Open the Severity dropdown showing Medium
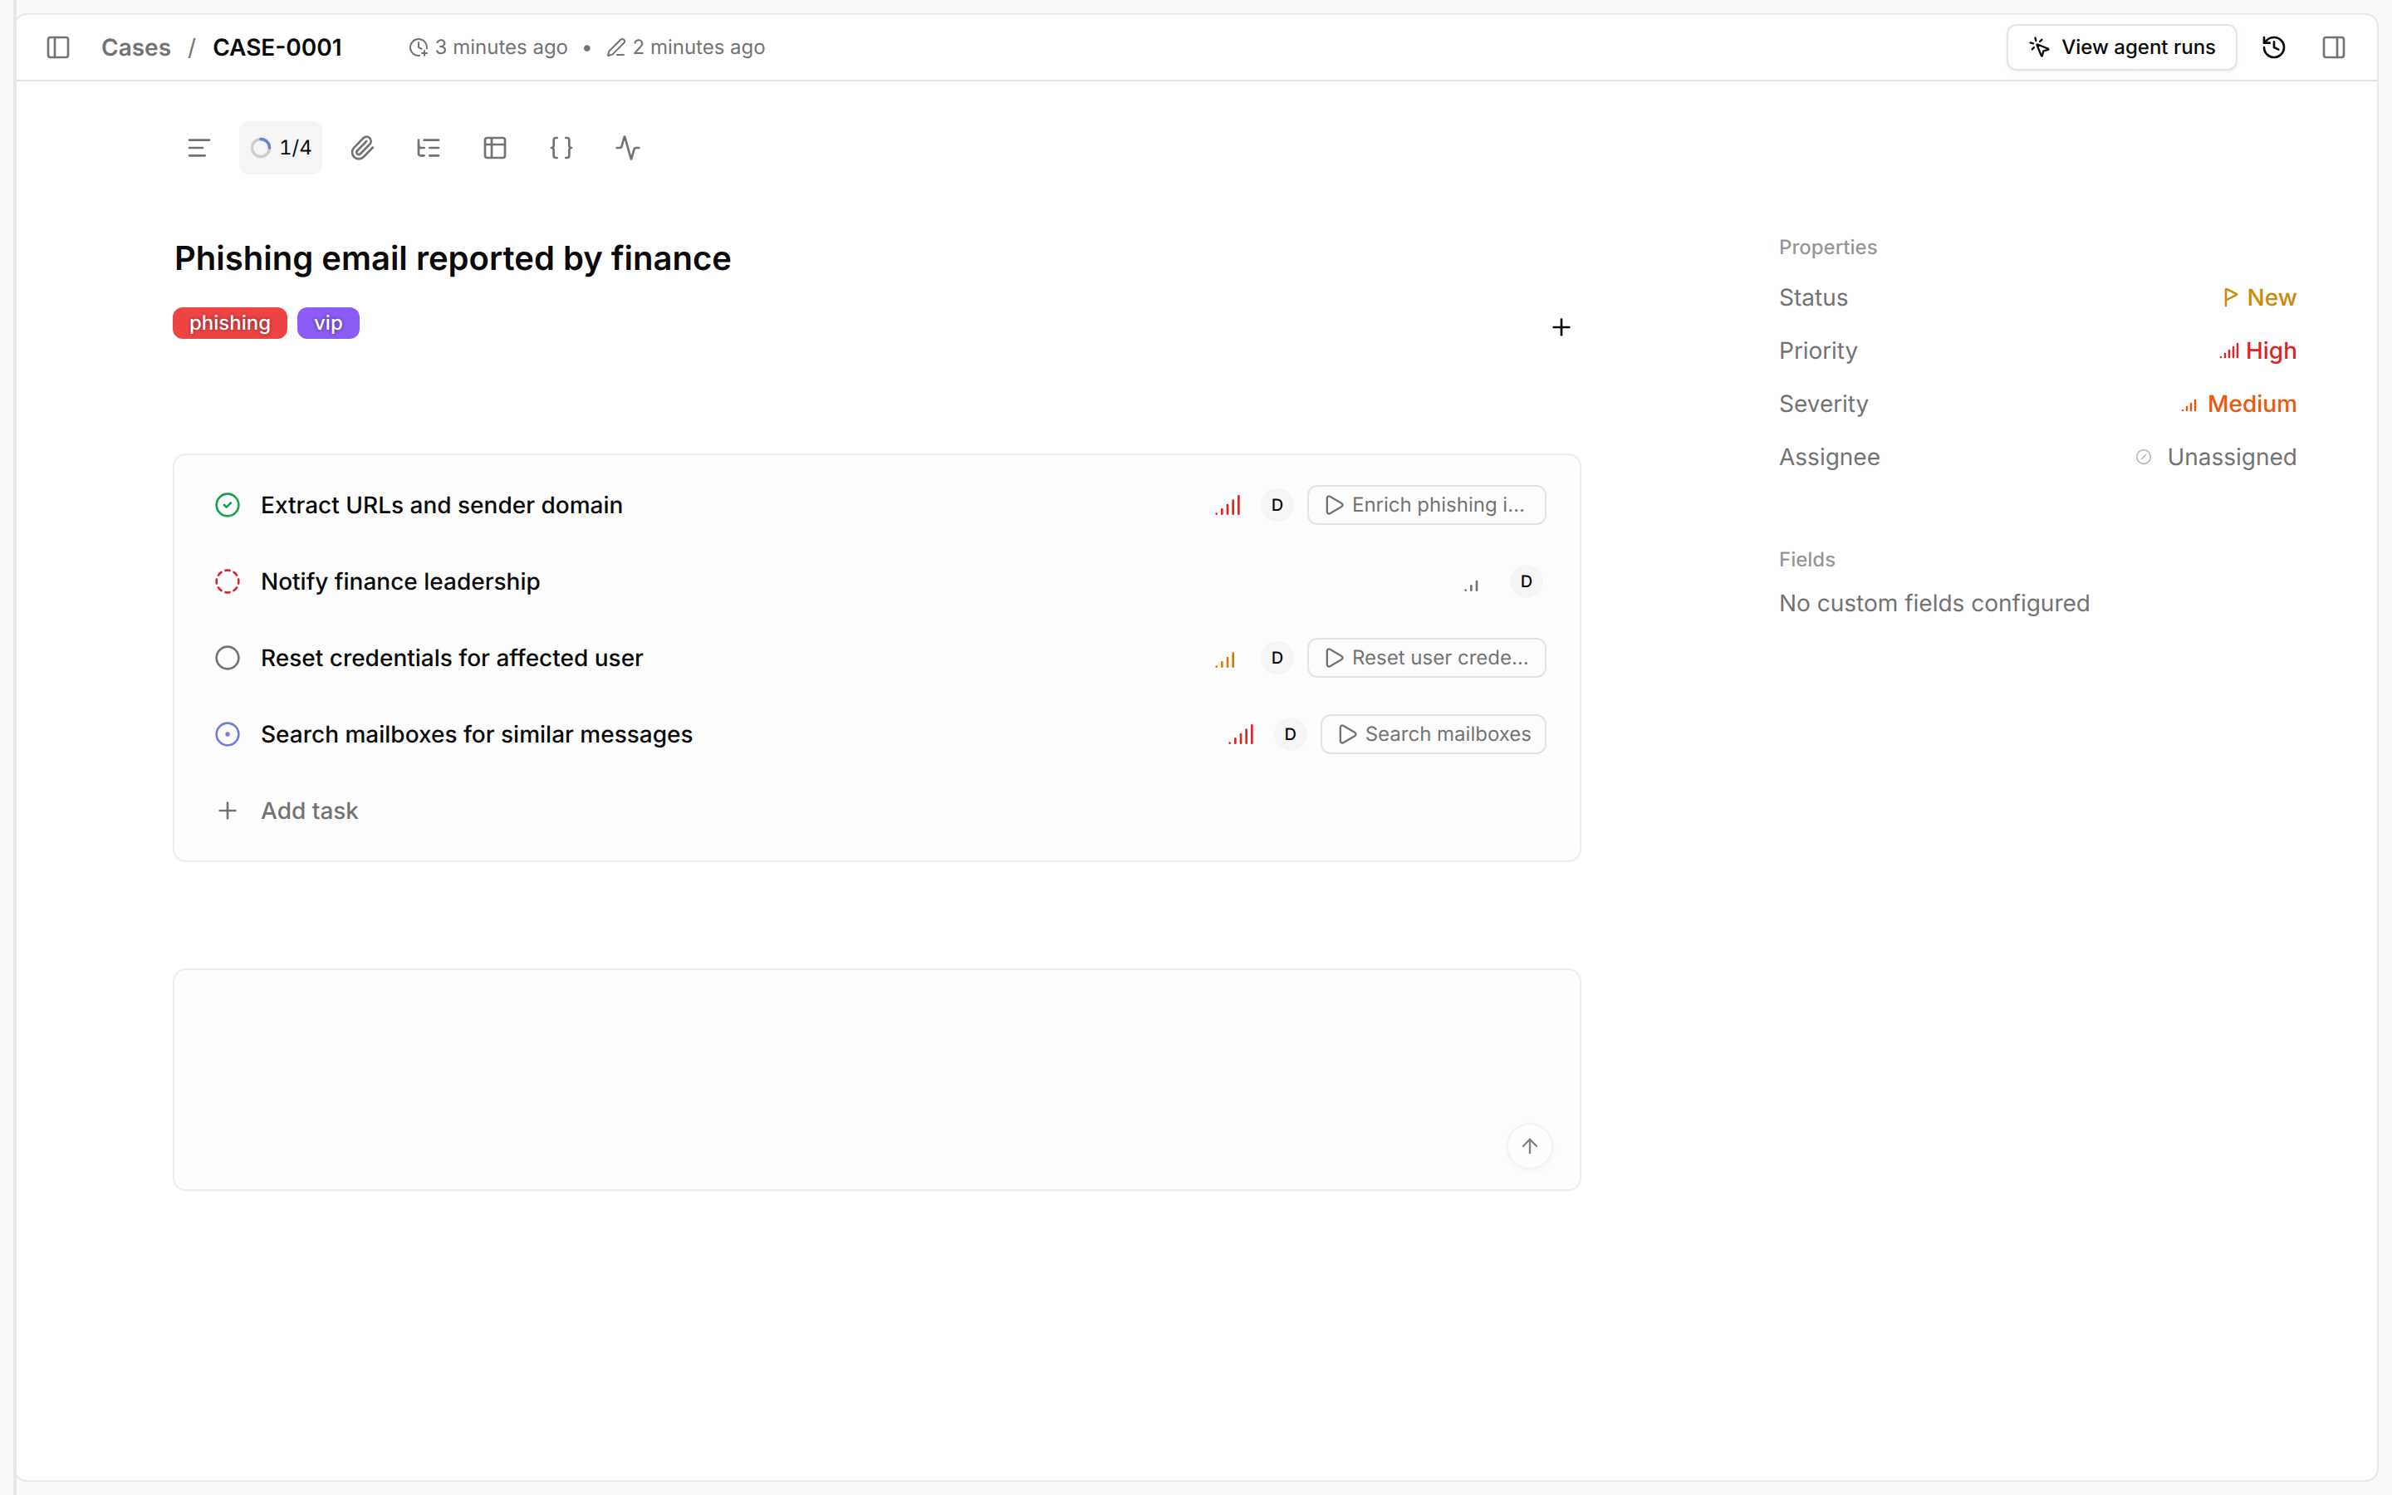The width and height of the screenshot is (2392, 1495). click(x=2238, y=404)
